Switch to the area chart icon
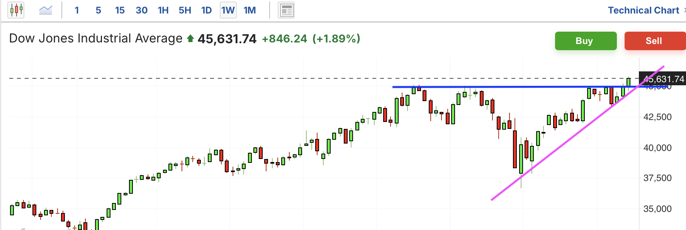This screenshot has height=230, width=686. [x=46, y=10]
